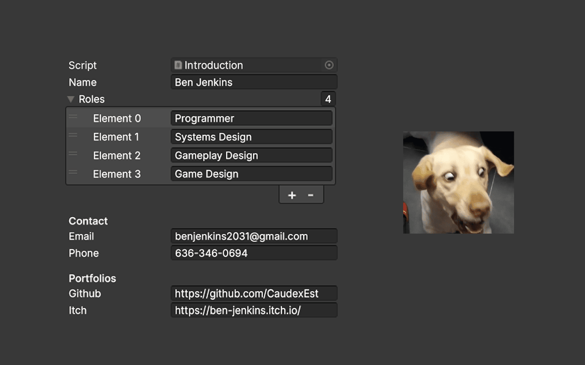Screen dimensions: 585x365
Task: Click the Itch URL field
Action: [254, 310]
